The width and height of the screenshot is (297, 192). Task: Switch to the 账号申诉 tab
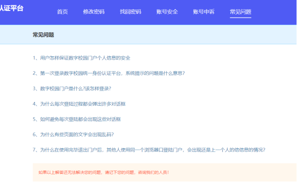click(x=204, y=11)
